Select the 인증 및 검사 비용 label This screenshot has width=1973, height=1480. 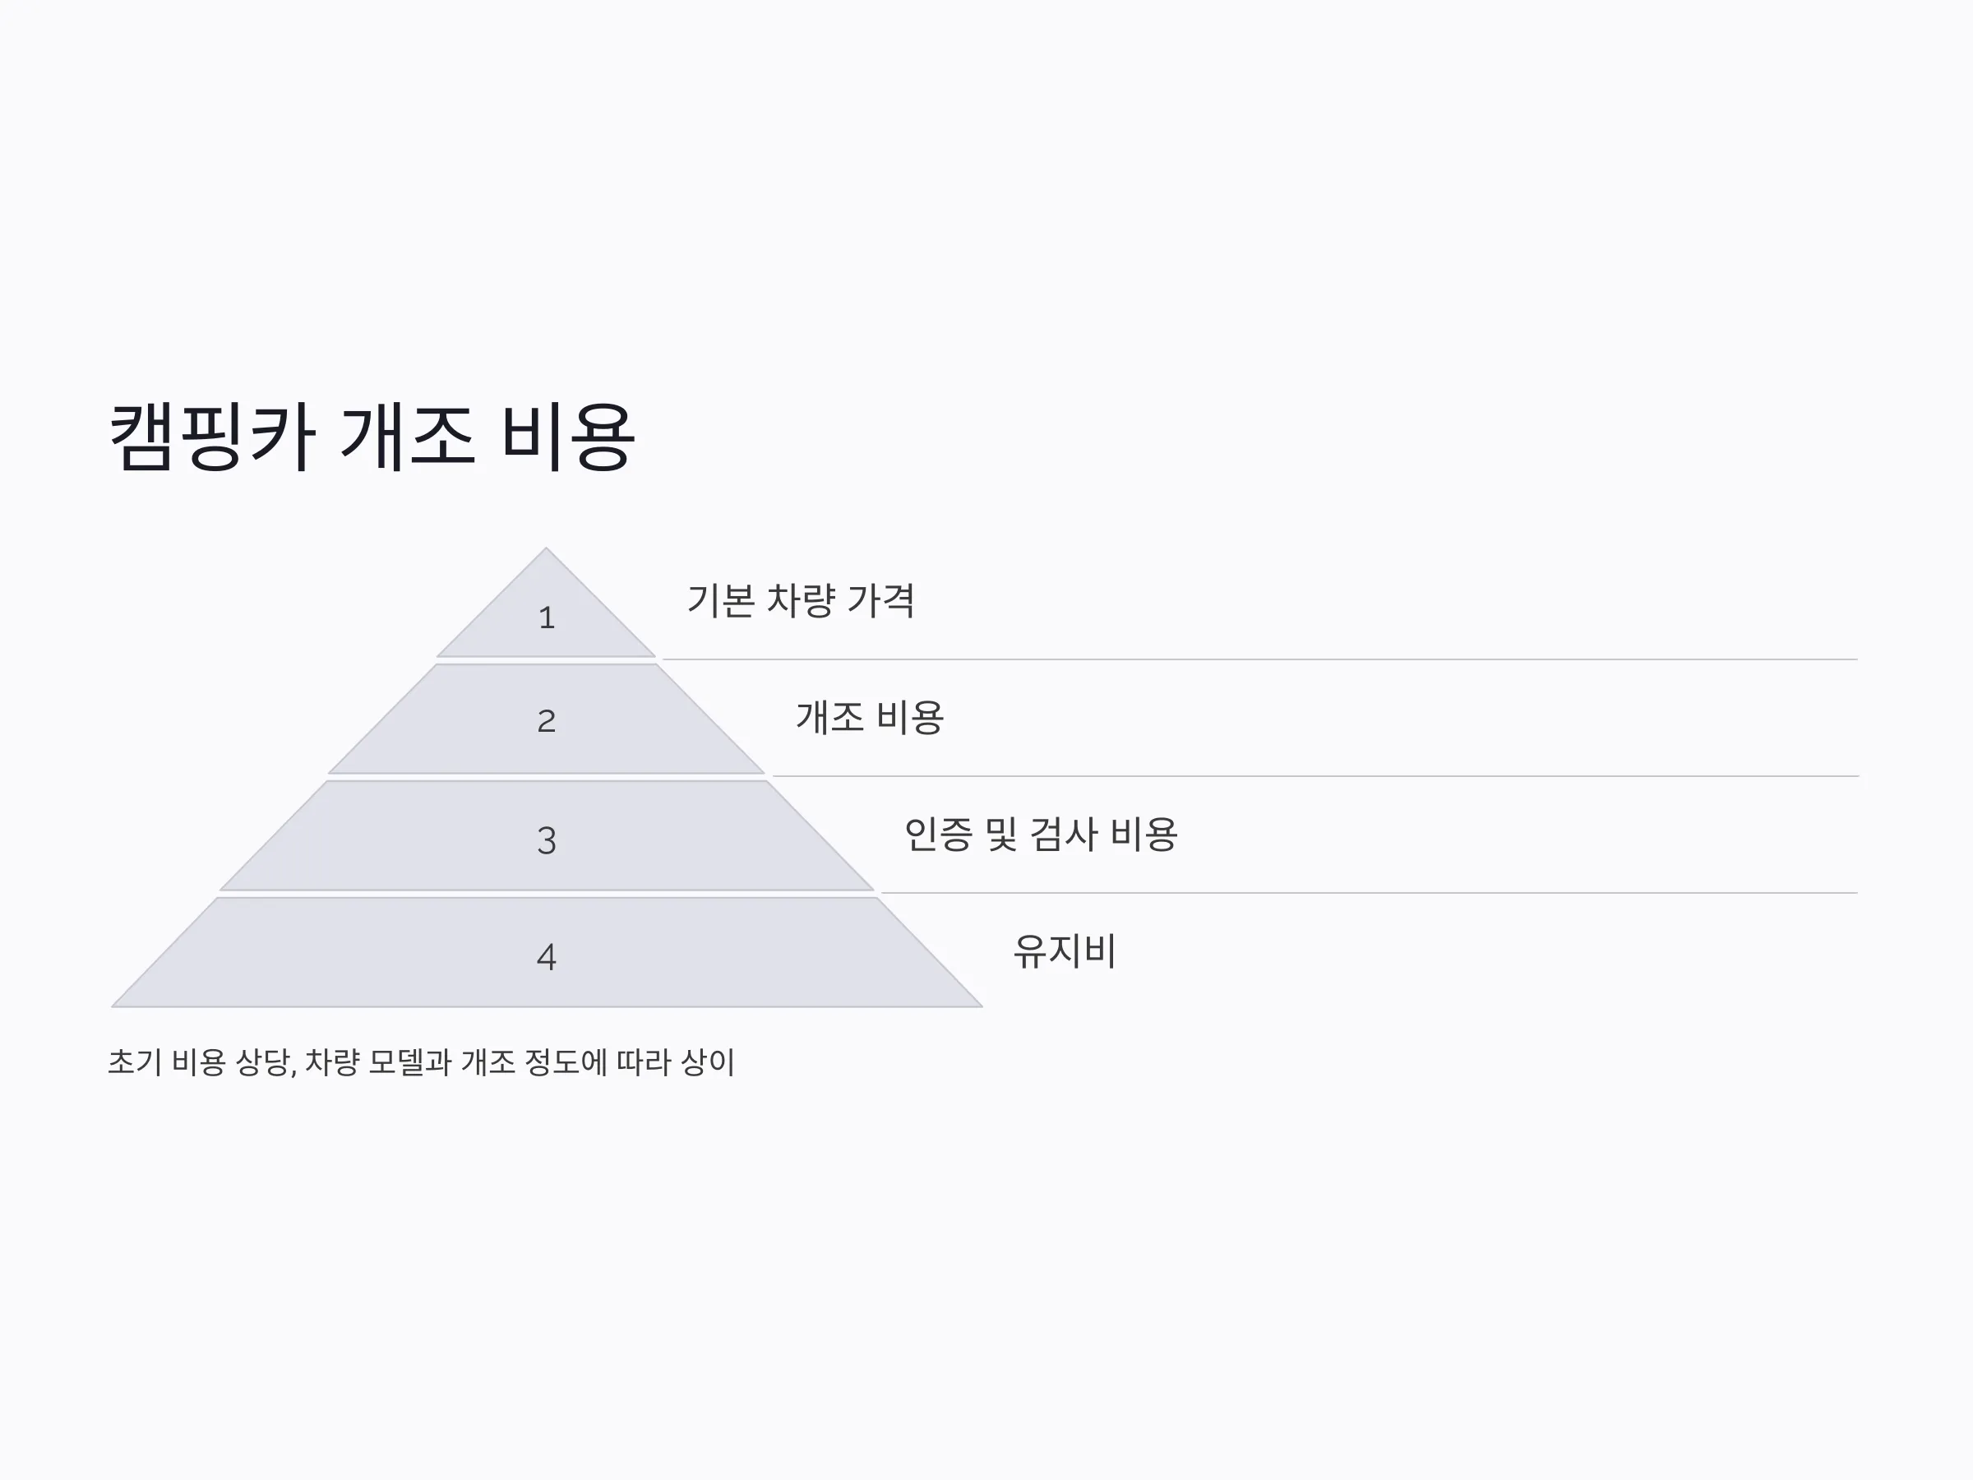[x=1041, y=834]
